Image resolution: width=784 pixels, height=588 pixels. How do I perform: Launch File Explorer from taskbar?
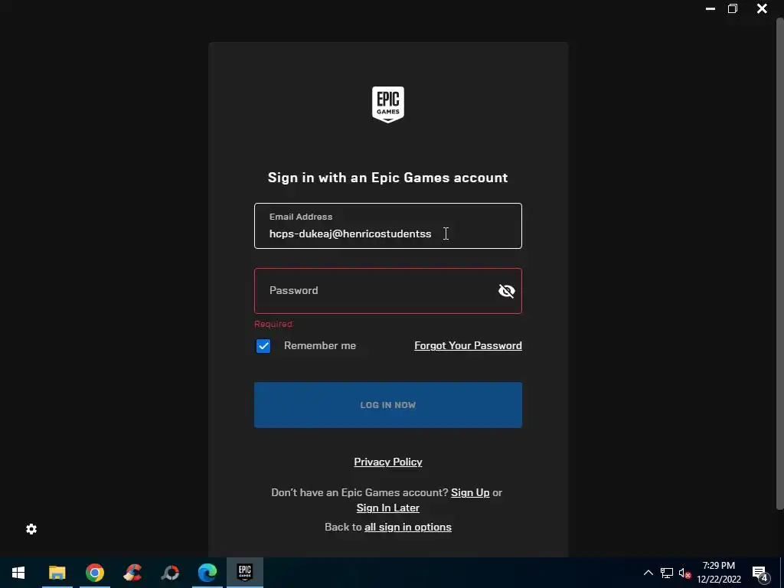pyautogui.click(x=57, y=573)
